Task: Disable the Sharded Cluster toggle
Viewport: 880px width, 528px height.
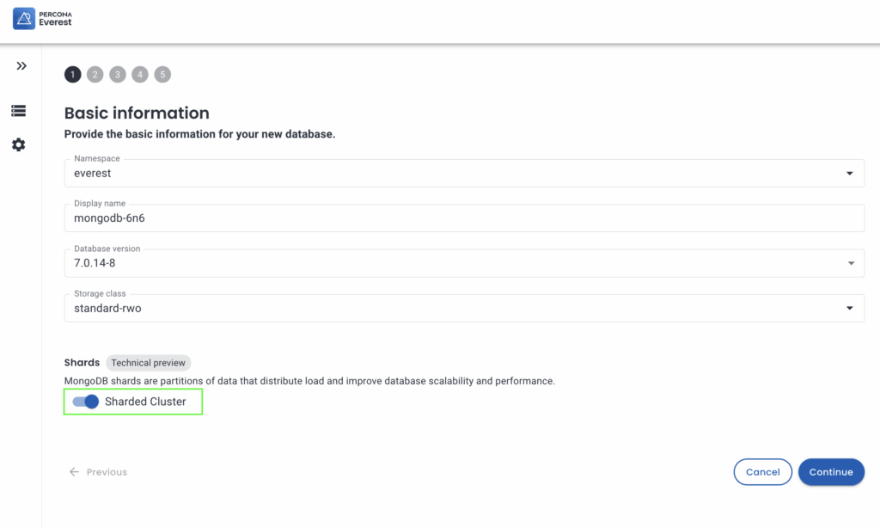Action: pyautogui.click(x=86, y=402)
